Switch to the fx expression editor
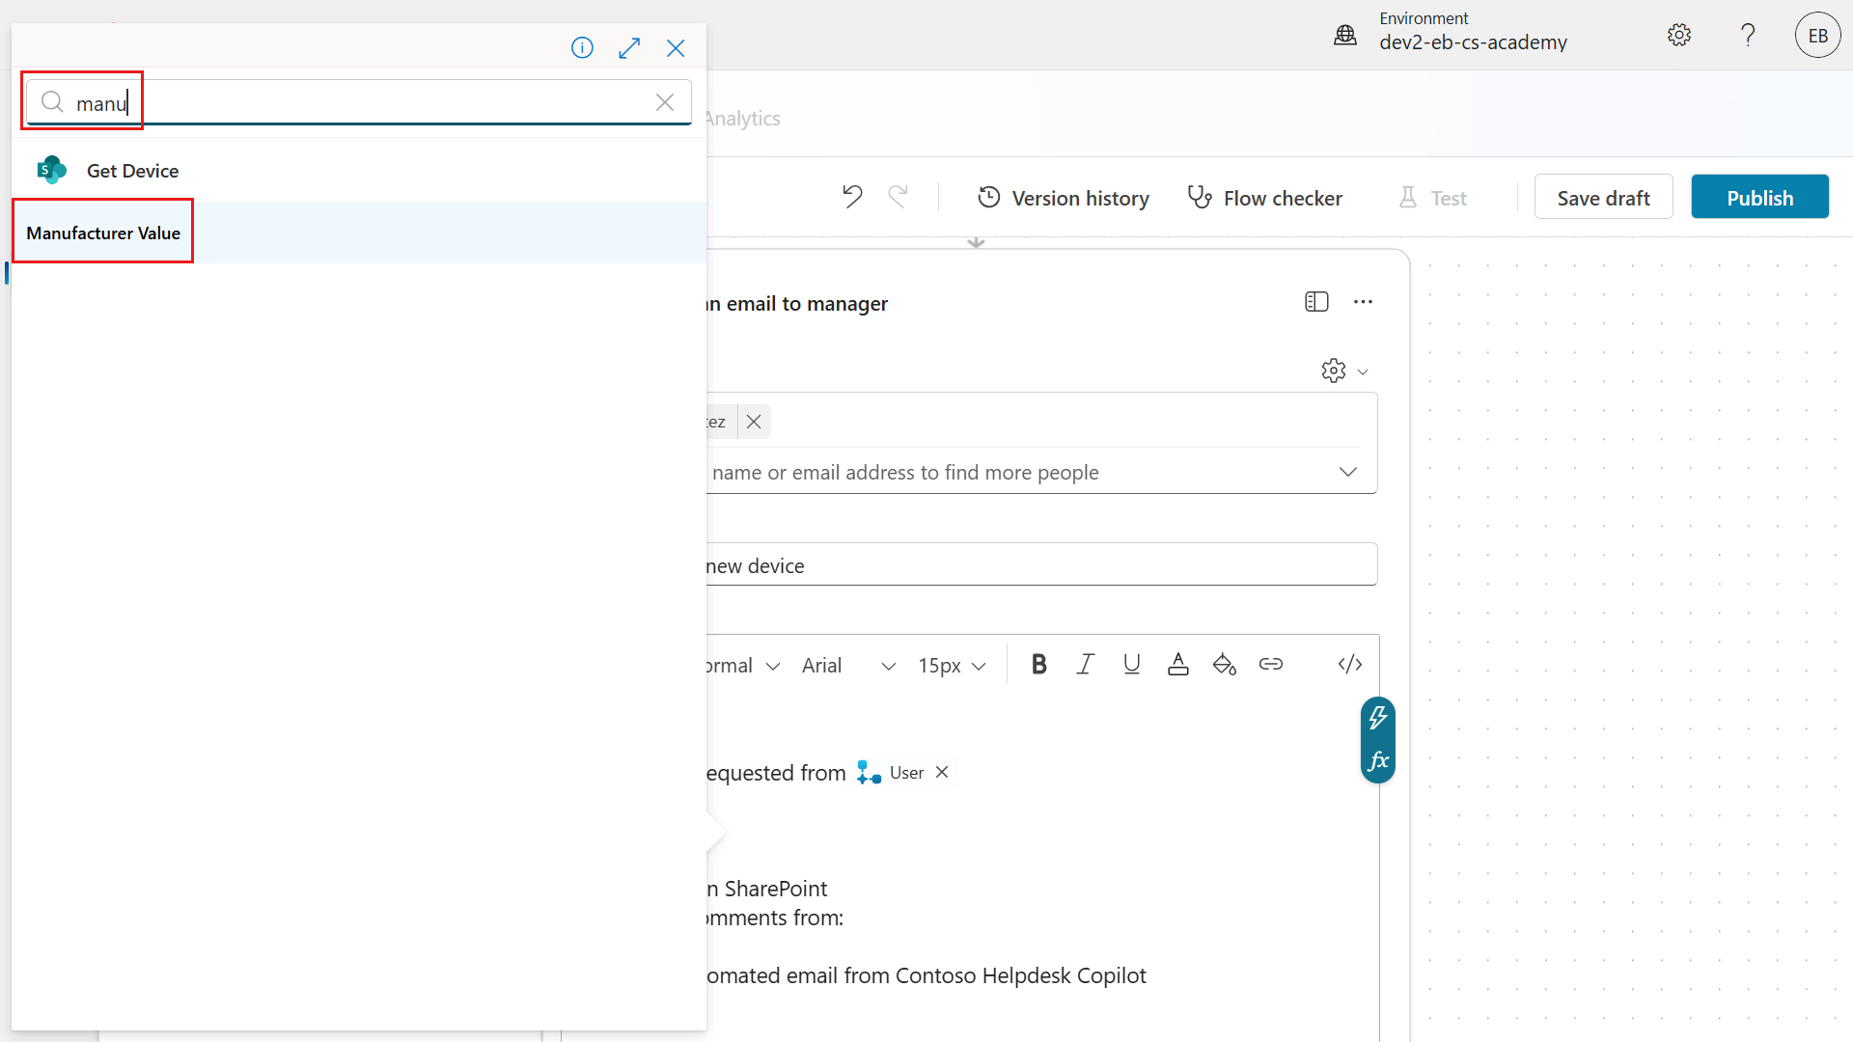Image resolution: width=1853 pixels, height=1042 pixels. pyautogui.click(x=1378, y=760)
